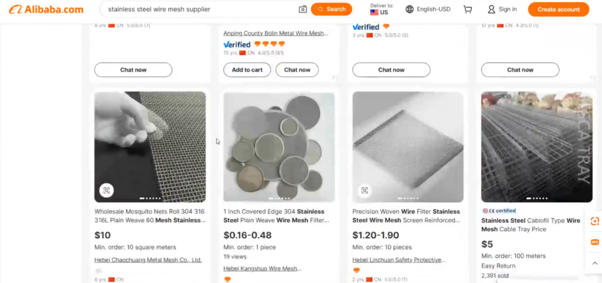Click the globe language icon
The width and height of the screenshot is (602, 283).
(x=409, y=10)
